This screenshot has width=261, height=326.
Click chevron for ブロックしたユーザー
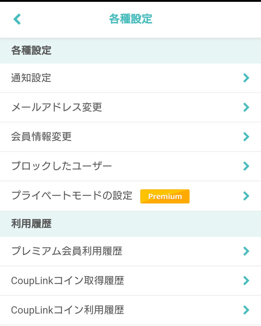(x=246, y=166)
